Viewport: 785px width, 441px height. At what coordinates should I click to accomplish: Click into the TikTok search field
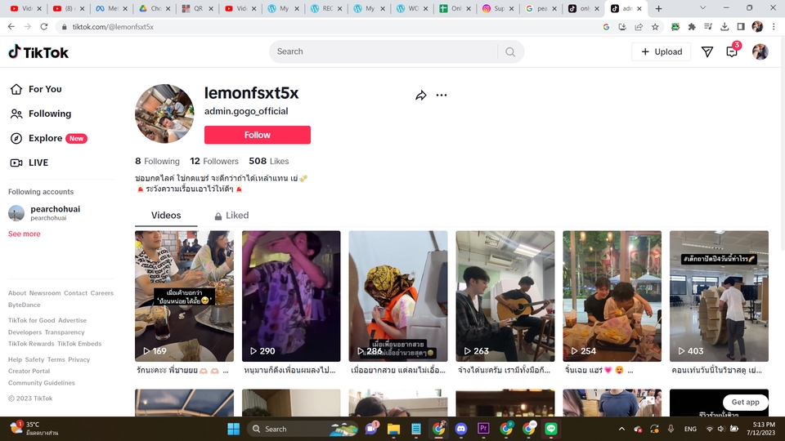tap(385, 51)
